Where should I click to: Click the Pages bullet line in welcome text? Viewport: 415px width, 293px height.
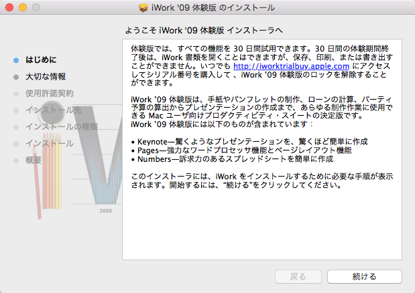tap(241, 151)
